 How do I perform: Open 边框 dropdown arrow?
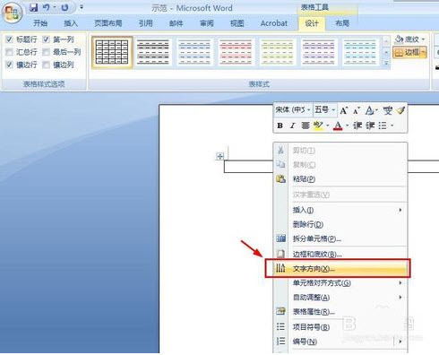click(424, 52)
